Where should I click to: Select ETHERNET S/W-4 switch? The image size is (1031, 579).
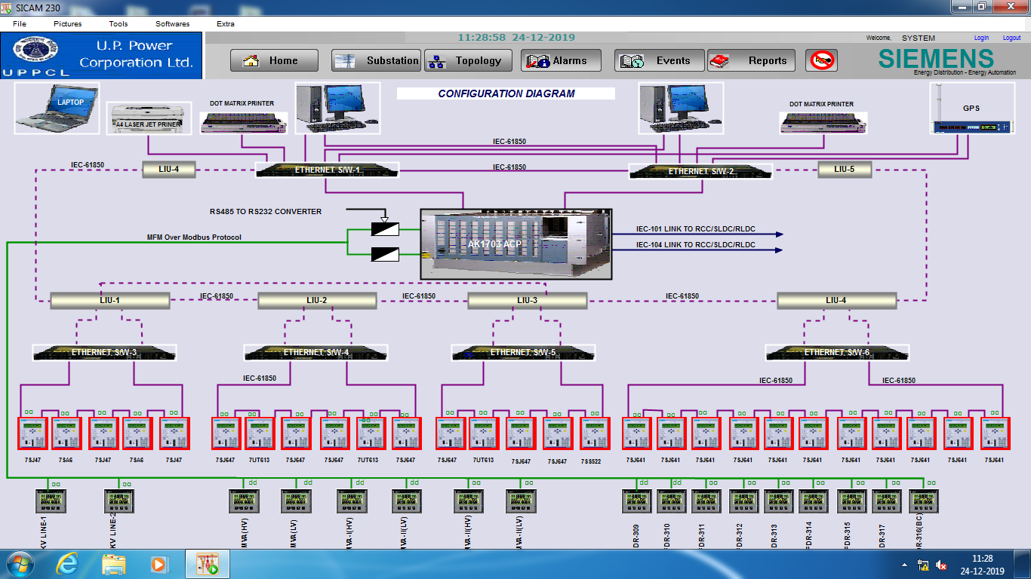coord(315,352)
